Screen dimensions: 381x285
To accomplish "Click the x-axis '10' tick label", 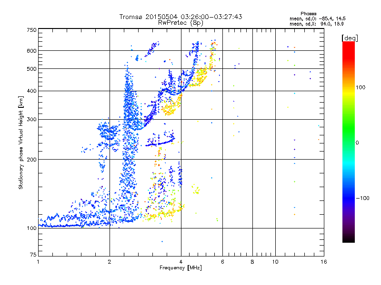I will [x=275, y=262].
